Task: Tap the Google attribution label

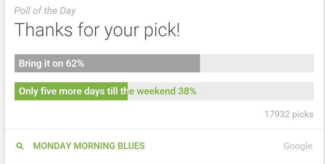Action: (x=298, y=146)
